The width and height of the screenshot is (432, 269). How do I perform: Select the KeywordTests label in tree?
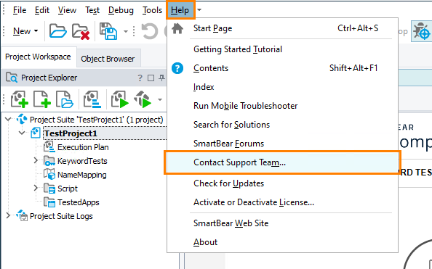[82, 161]
